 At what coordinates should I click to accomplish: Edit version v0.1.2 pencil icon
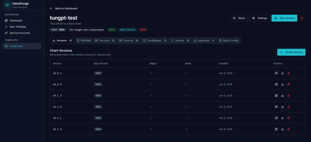click(276, 107)
